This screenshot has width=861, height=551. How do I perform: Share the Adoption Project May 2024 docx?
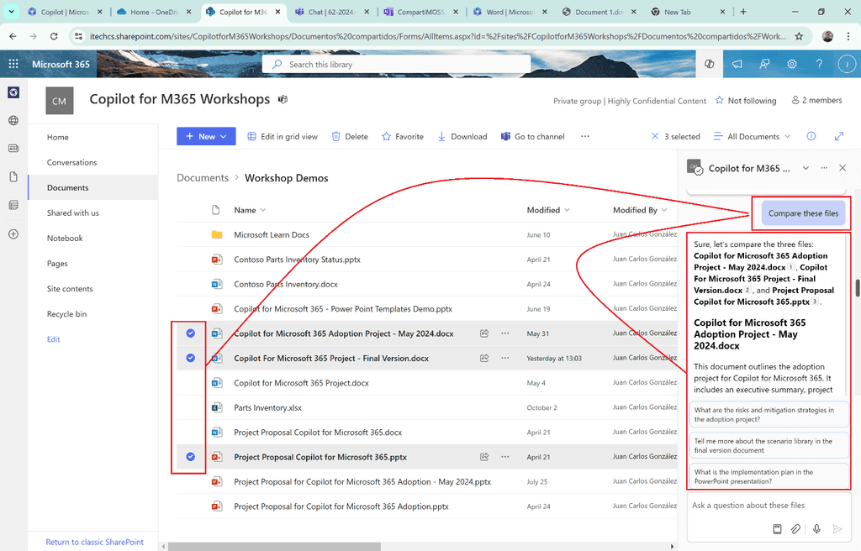click(x=484, y=333)
